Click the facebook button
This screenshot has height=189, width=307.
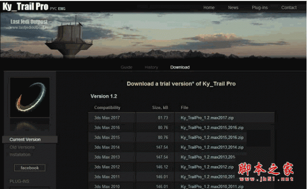pos(30,168)
